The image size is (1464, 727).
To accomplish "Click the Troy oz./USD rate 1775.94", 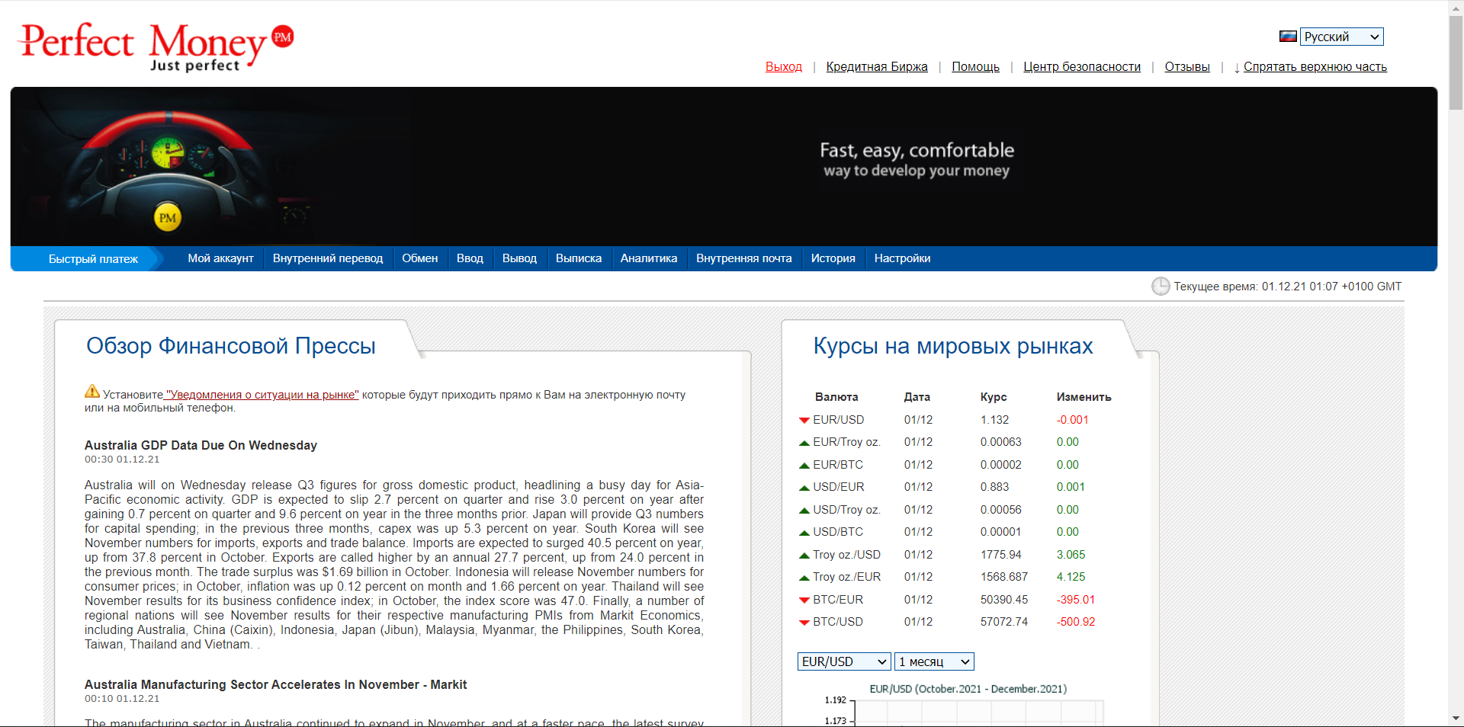I will pos(1001,555).
